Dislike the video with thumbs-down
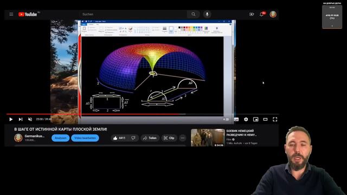Screen dimensions: 347x195 (x=133, y=138)
